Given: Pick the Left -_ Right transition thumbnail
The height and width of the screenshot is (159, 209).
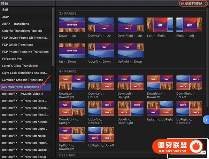Looking at the screenshot, I should point(160,25).
